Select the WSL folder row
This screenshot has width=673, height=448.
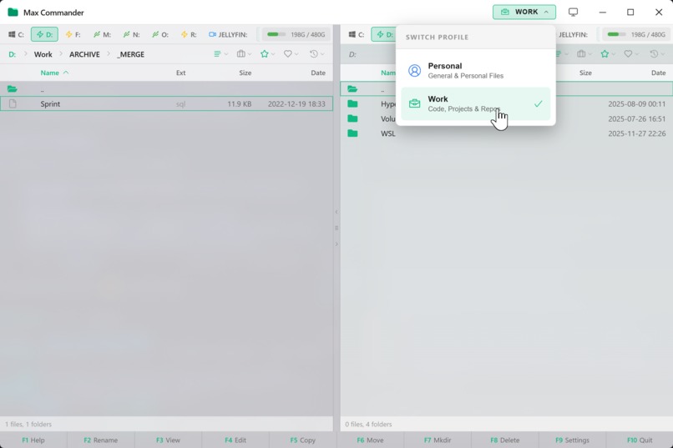[507, 133]
